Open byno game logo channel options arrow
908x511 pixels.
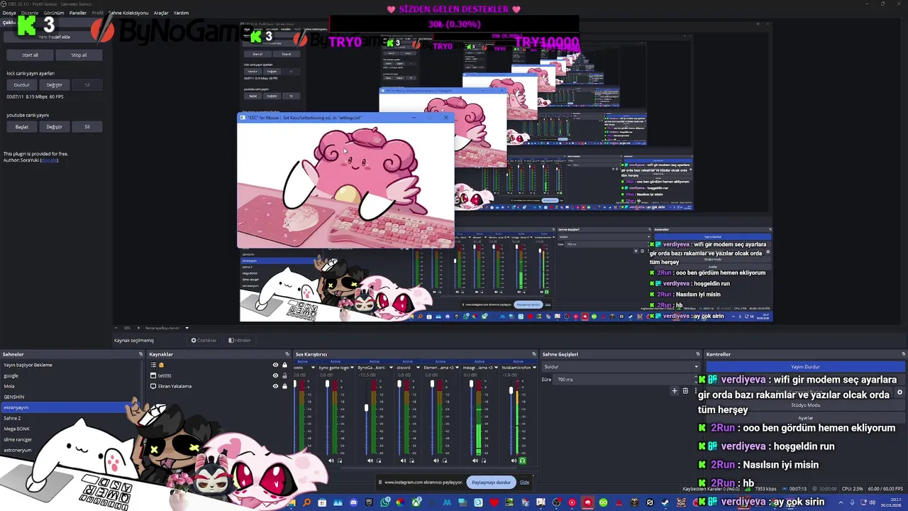[x=352, y=368]
